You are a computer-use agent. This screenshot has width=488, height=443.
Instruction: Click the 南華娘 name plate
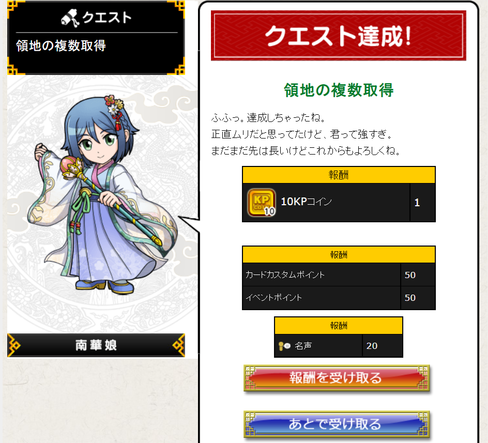[96, 345]
